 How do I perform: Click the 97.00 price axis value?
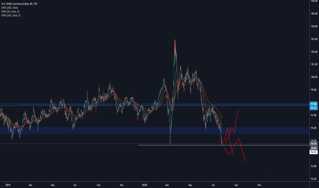[x=314, y=115]
